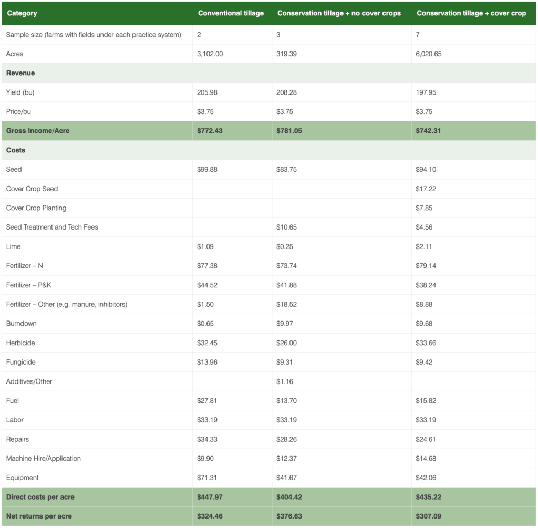
Task: Click the $79.14 nitrogen fertilizer value
Action: [426, 265]
